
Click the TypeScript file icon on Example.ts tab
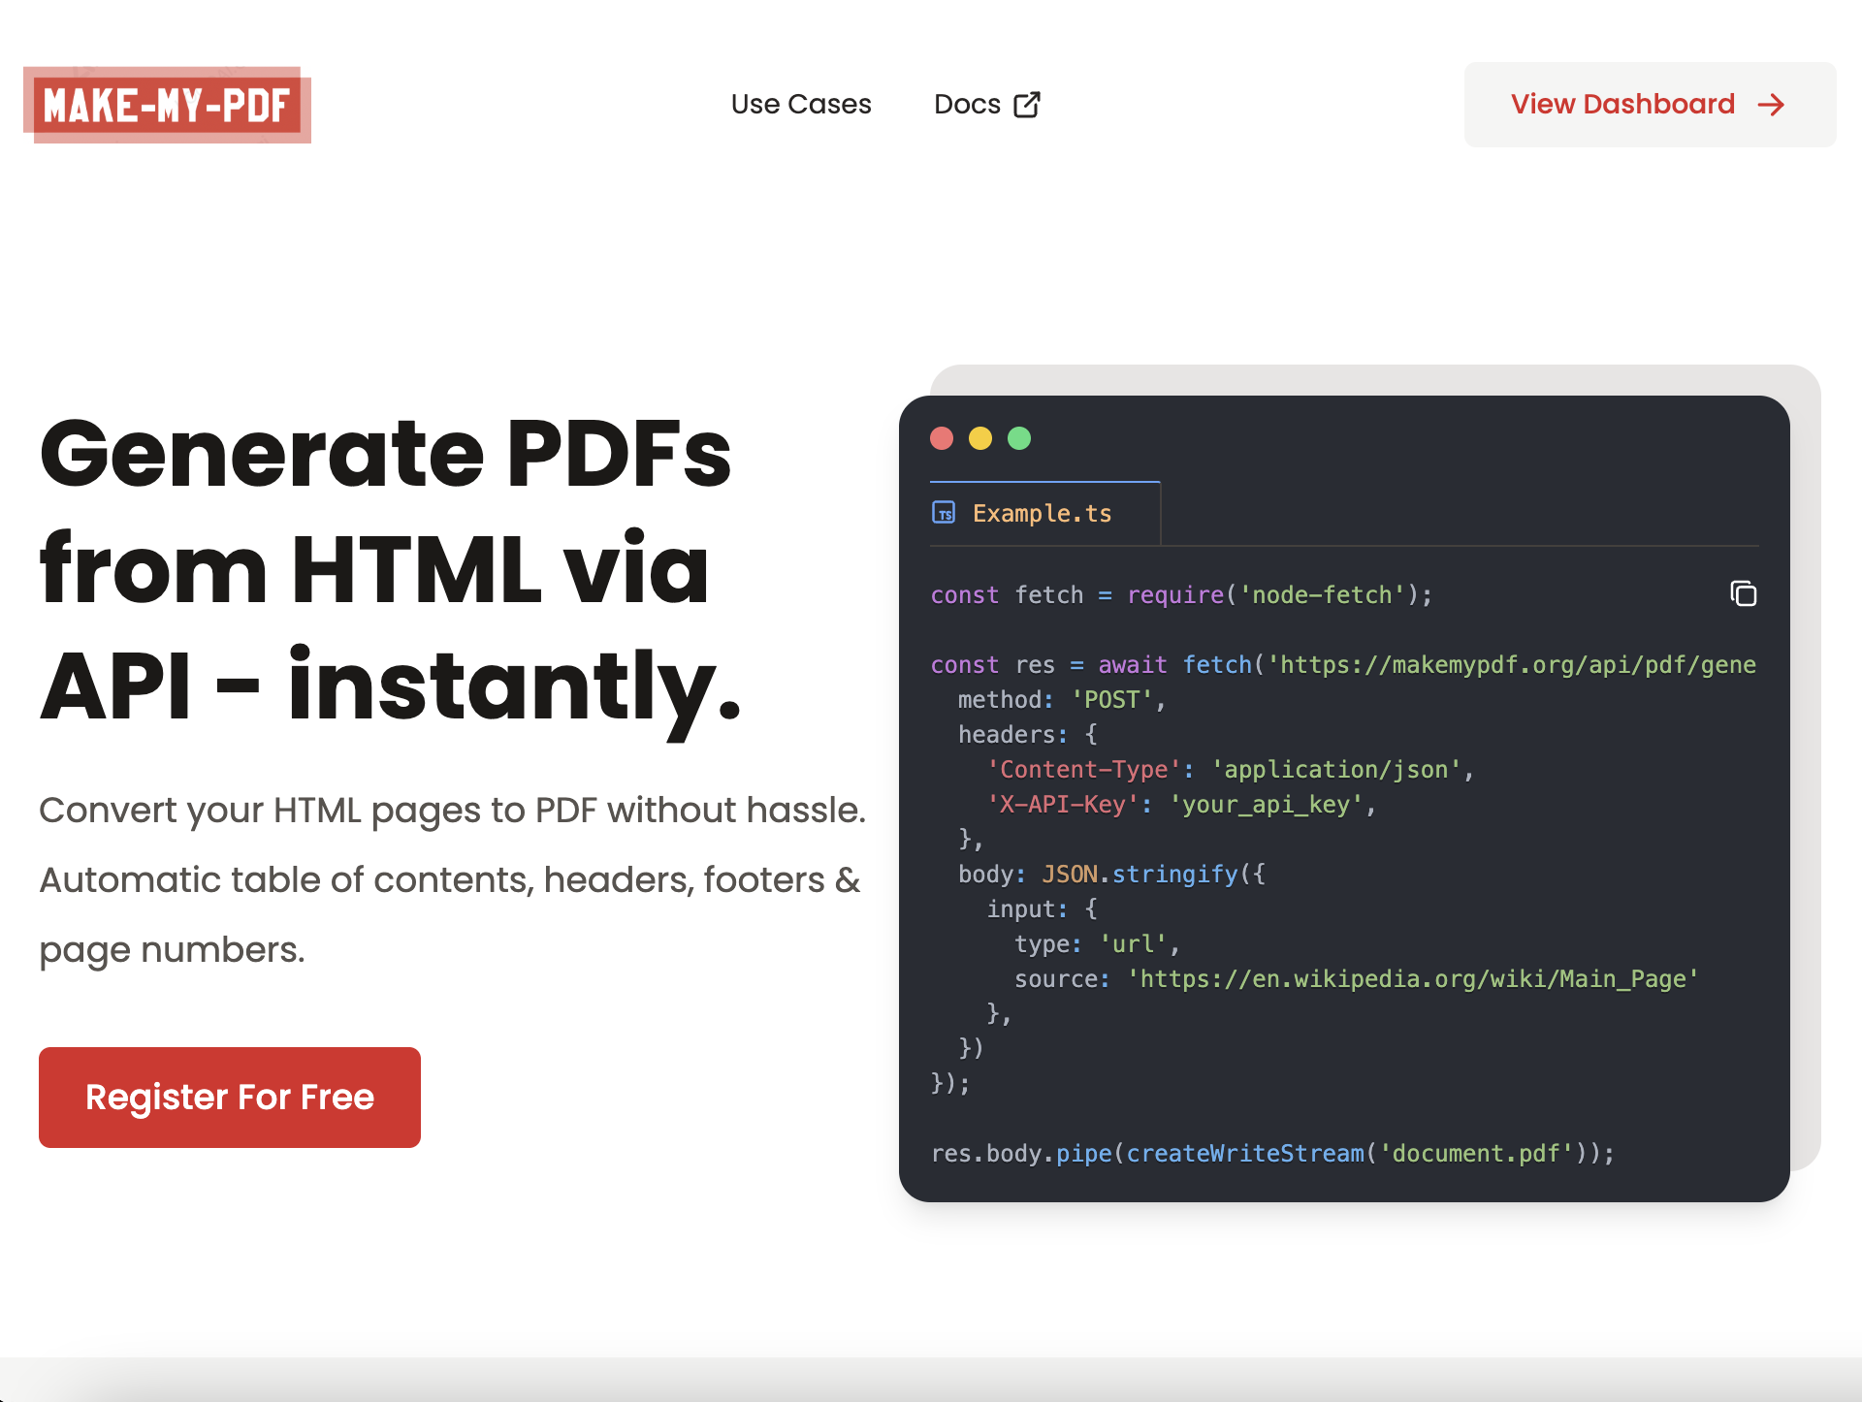click(944, 514)
